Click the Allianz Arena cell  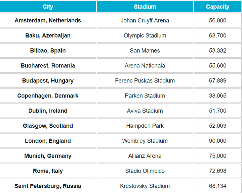pyautogui.click(x=145, y=156)
